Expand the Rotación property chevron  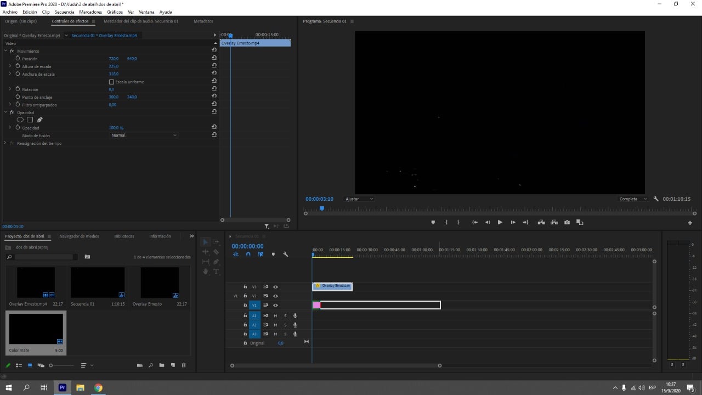pos(10,89)
